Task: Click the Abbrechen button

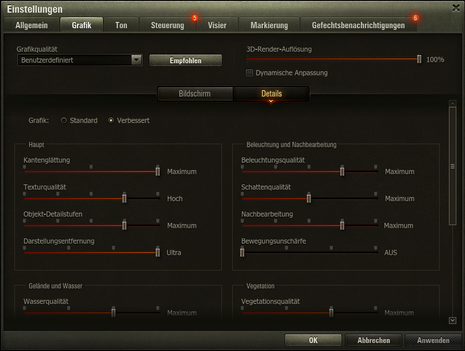Action: coord(374,340)
